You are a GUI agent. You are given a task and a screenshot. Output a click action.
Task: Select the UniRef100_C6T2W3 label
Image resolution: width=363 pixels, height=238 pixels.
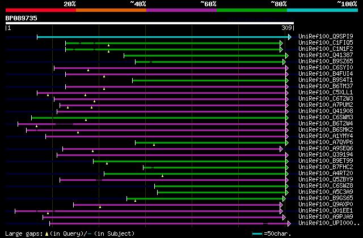click(x=326, y=98)
